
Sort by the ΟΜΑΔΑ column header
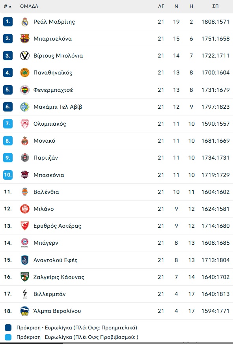click(29, 6)
